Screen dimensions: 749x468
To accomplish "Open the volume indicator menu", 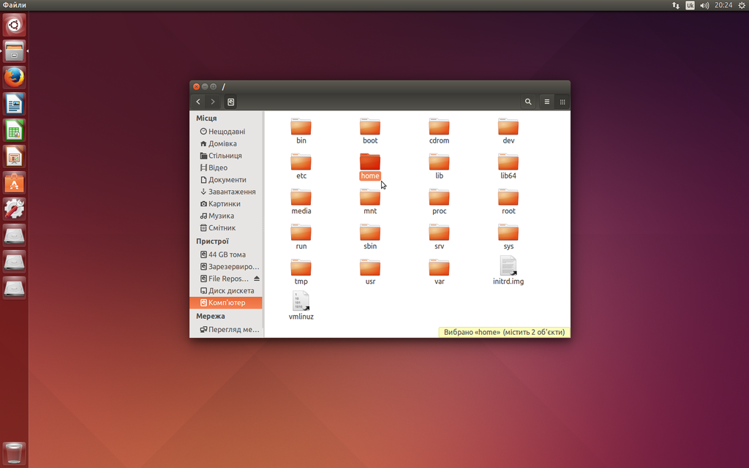I will (703, 5).
